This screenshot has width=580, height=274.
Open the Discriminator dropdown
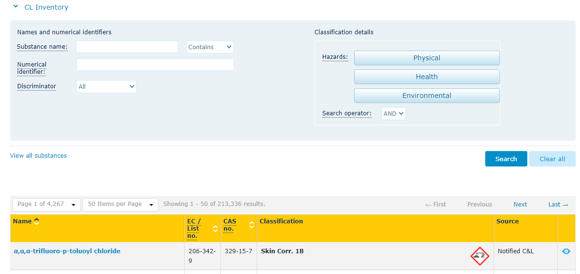click(106, 86)
